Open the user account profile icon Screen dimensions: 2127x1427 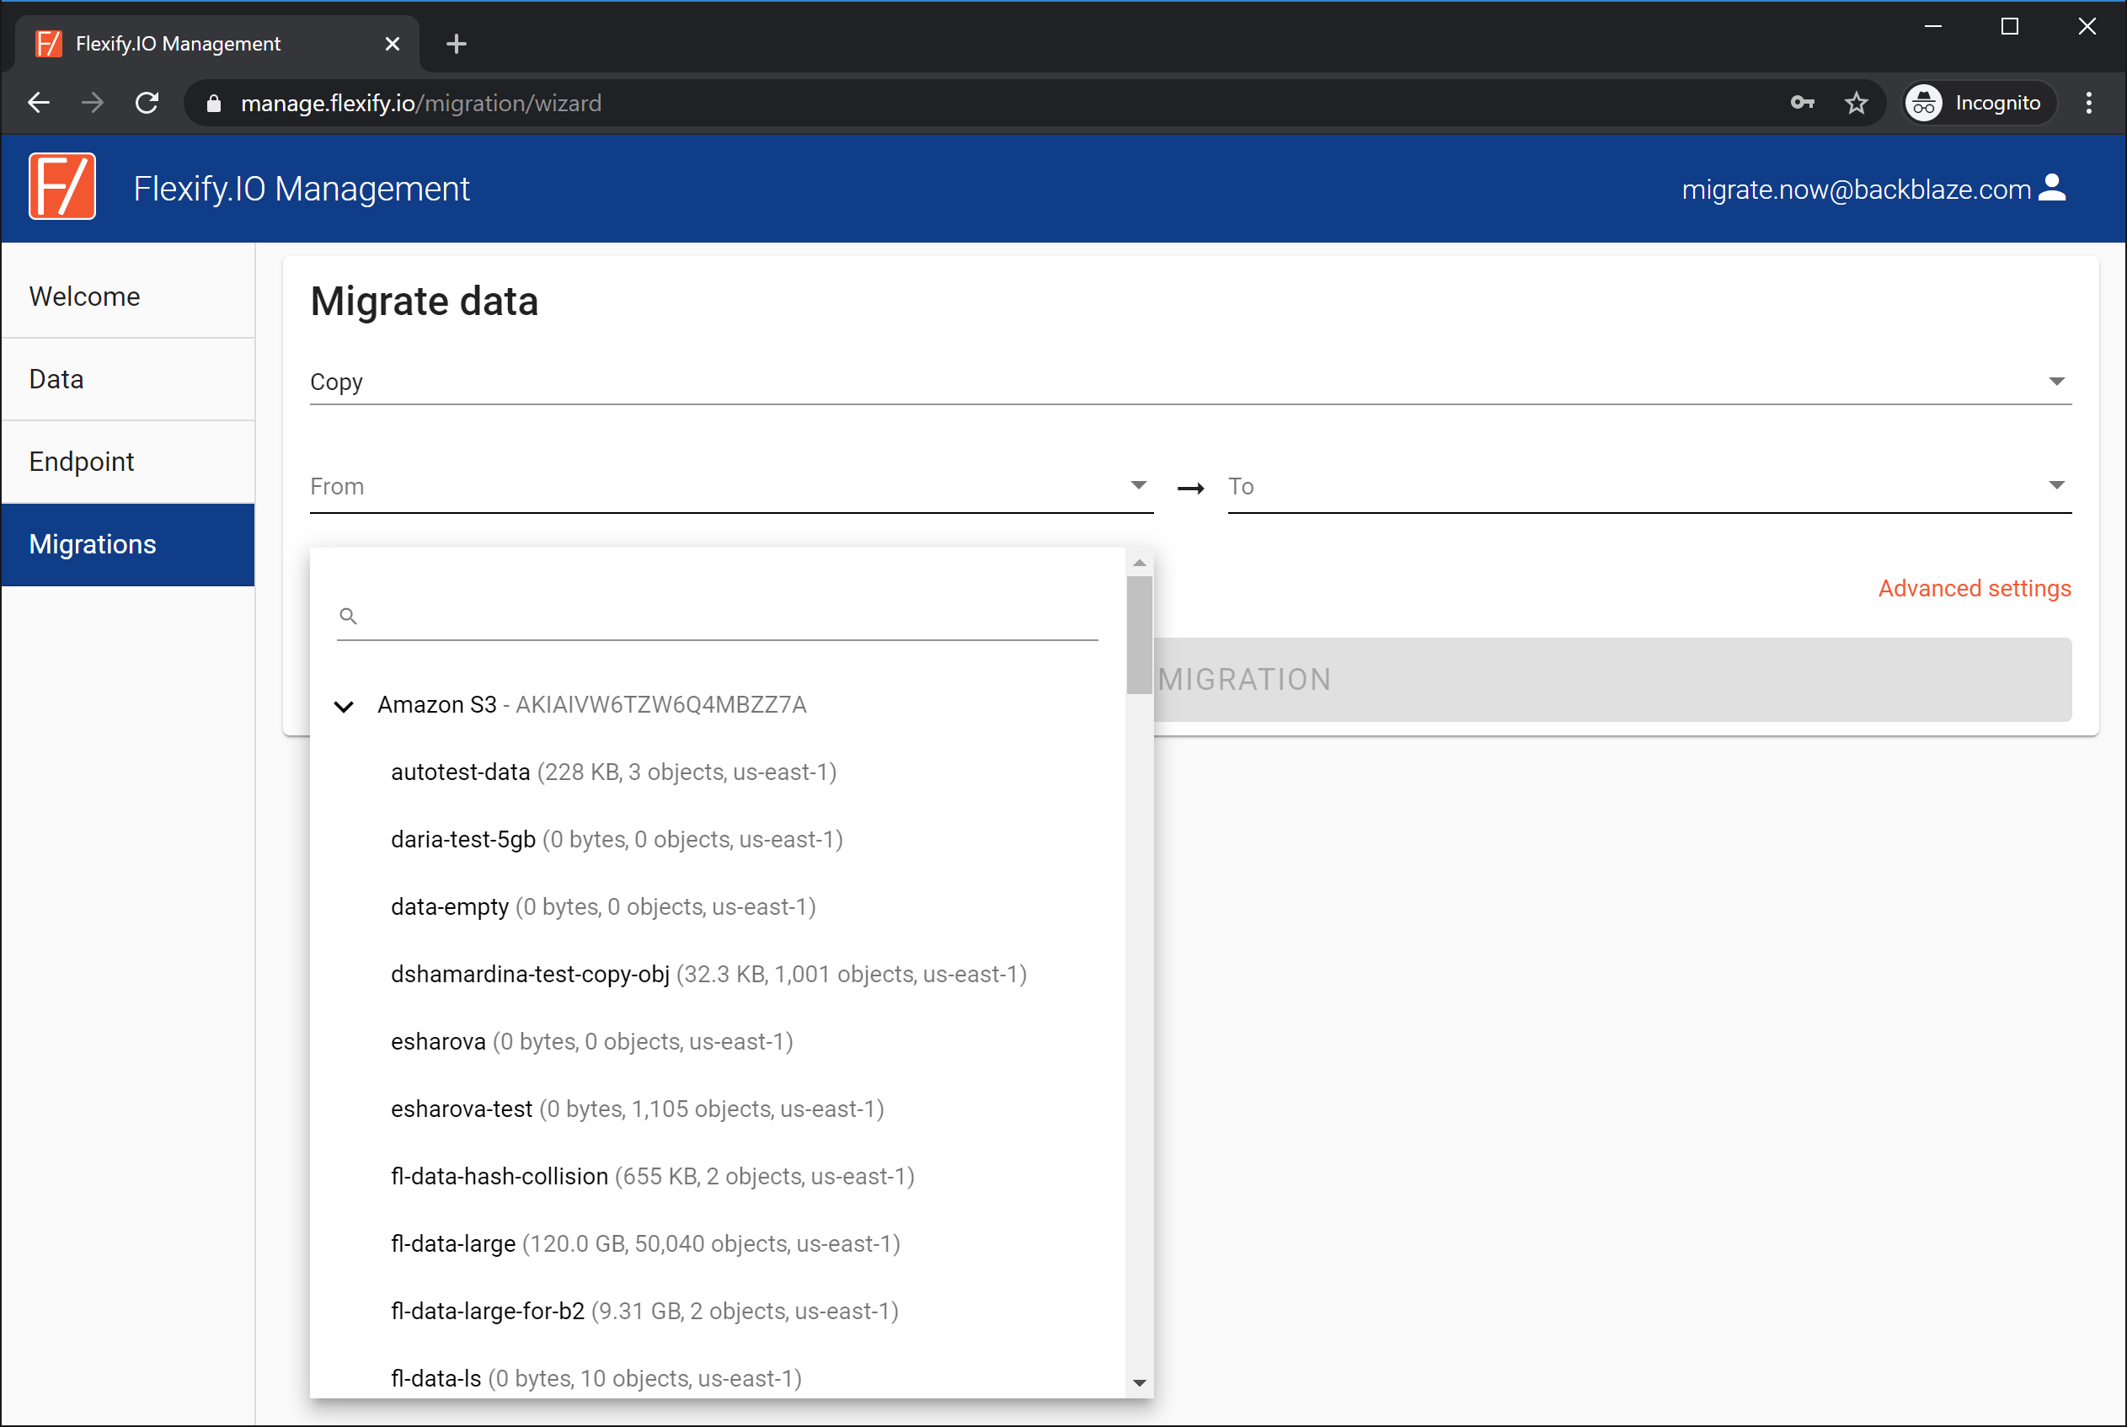pyautogui.click(x=2052, y=188)
